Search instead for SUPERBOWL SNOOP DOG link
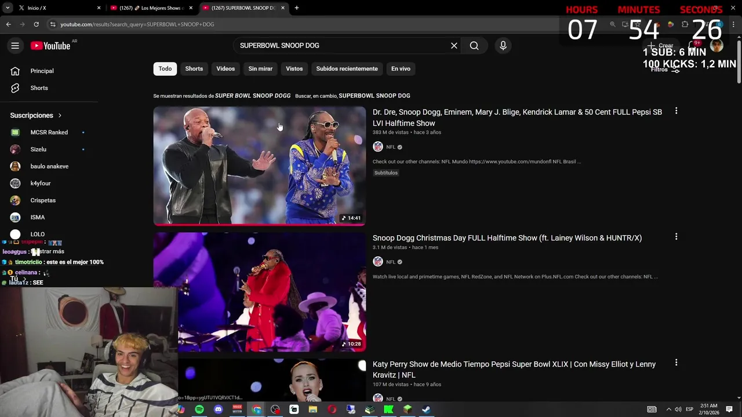The height and width of the screenshot is (417, 742). (374, 96)
